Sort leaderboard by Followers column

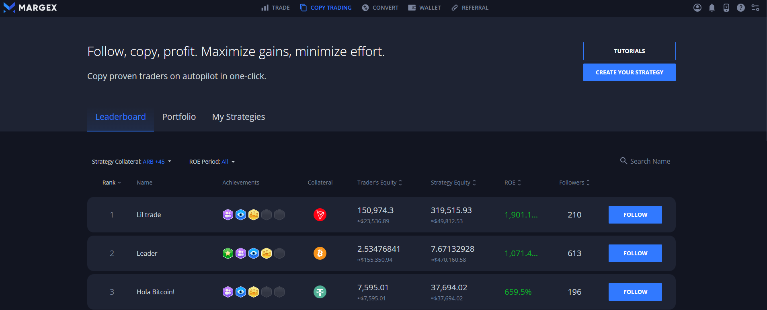point(574,183)
